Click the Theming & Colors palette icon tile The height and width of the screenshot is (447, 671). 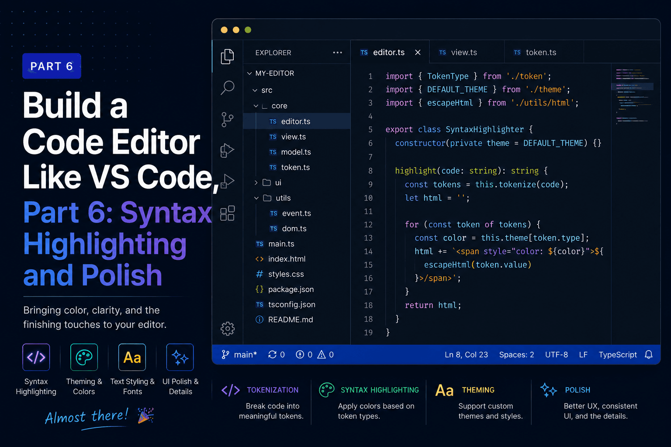[84, 357]
